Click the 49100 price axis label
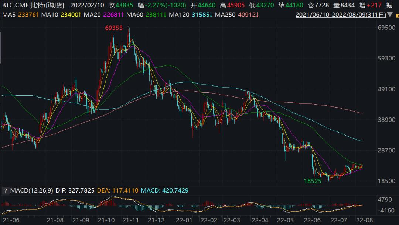This screenshot has width=399, height=225. tap(386, 89)
